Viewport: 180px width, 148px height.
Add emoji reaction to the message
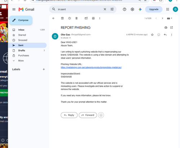click(x=159, y=35)
